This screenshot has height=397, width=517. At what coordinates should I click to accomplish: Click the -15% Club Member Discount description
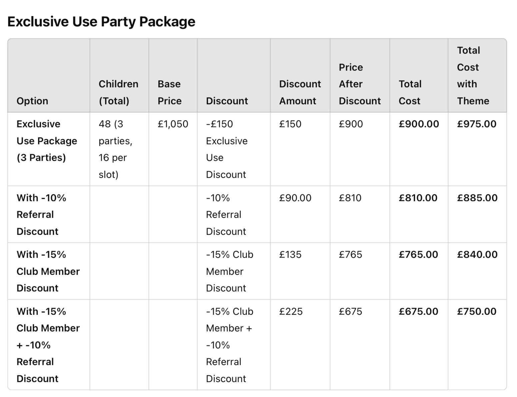(230, 271)
